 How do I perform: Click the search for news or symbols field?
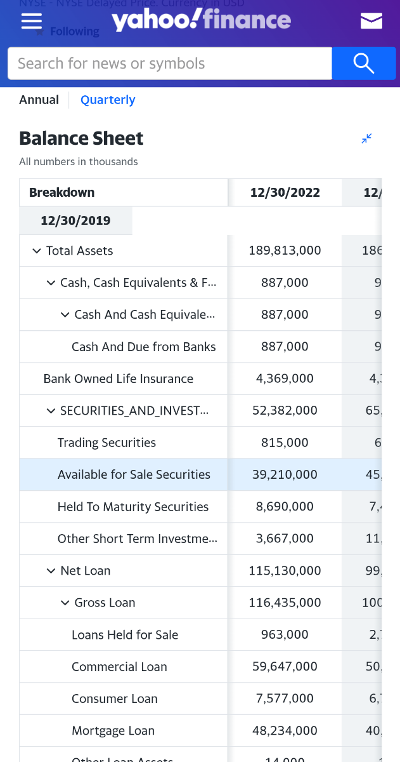(x=170, y=63)
